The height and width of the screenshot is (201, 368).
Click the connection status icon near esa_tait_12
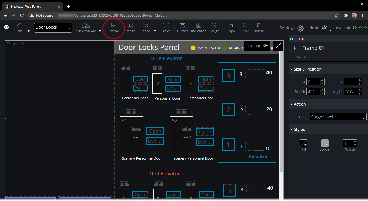point(363,28)
